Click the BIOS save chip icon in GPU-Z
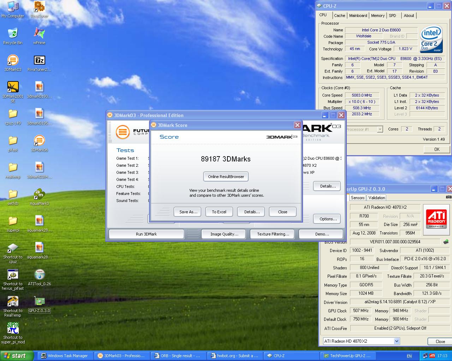 pyautogui.click(x=446, y=242)
